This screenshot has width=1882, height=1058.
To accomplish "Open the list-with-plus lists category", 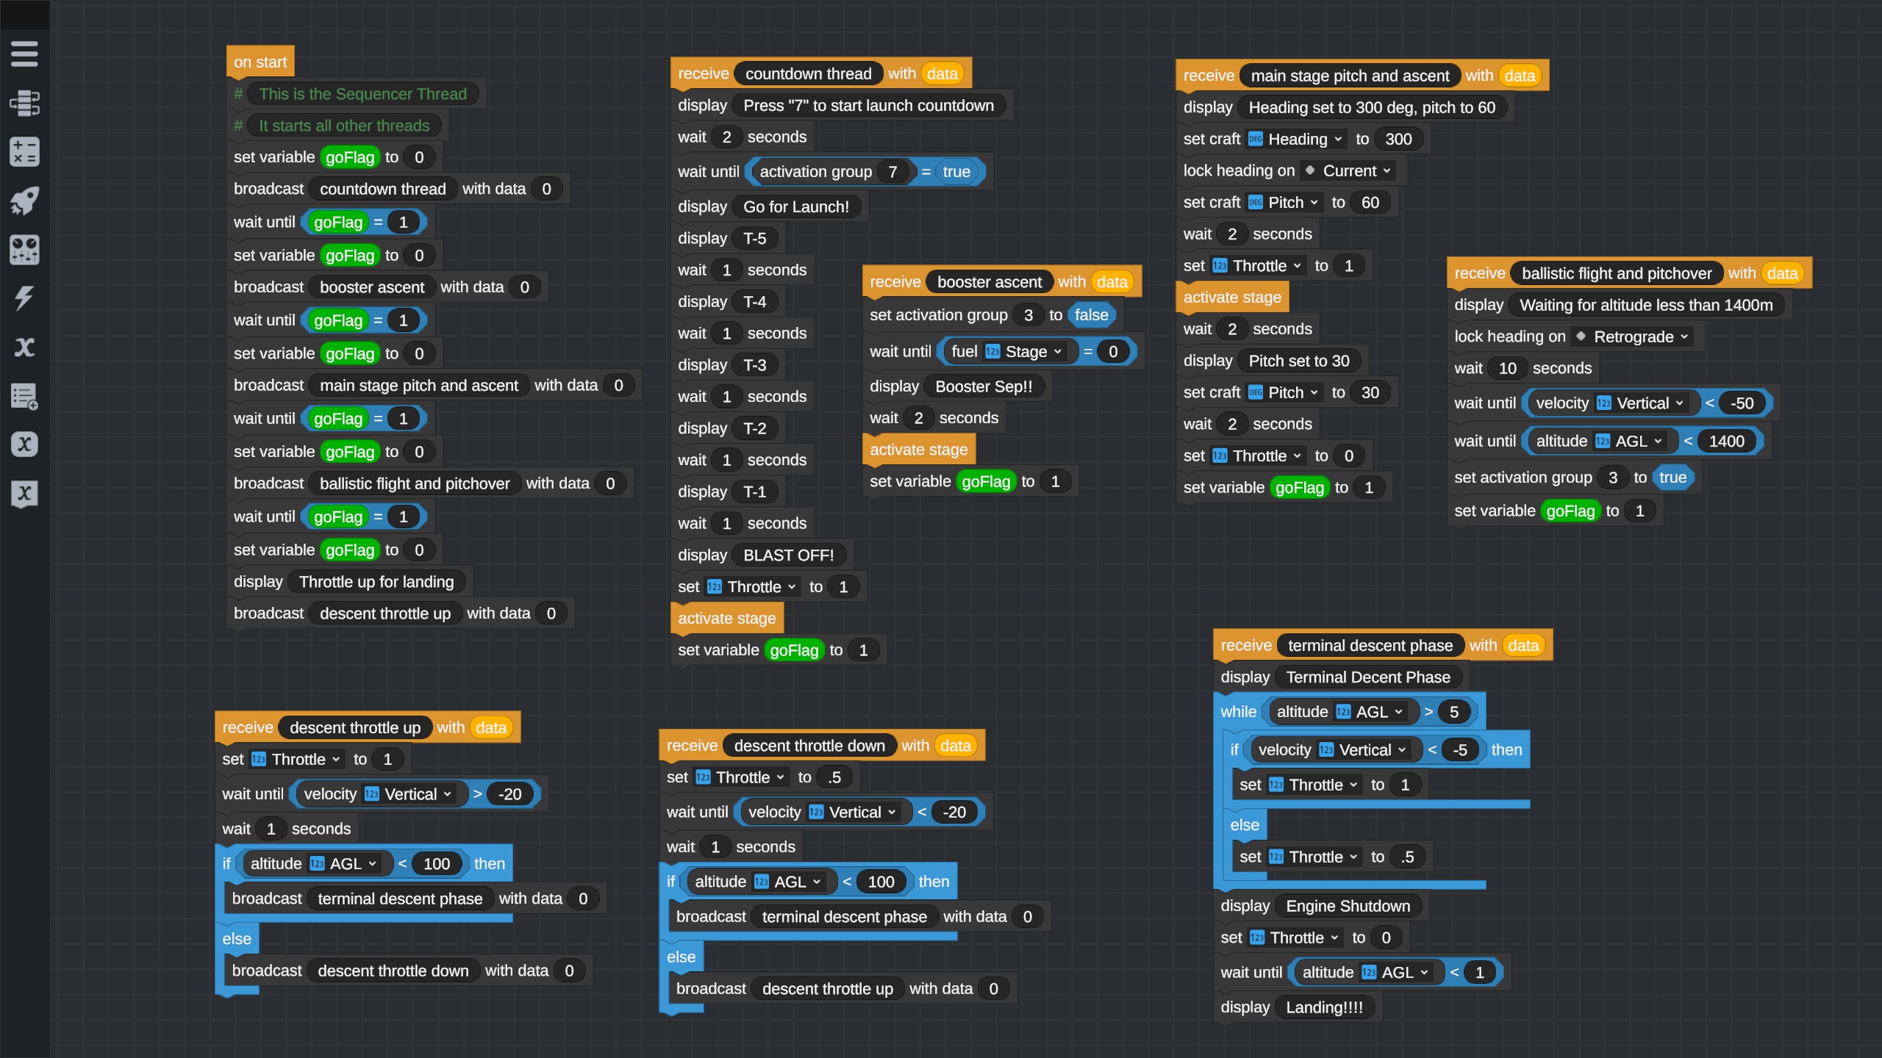I will (24, 396).
